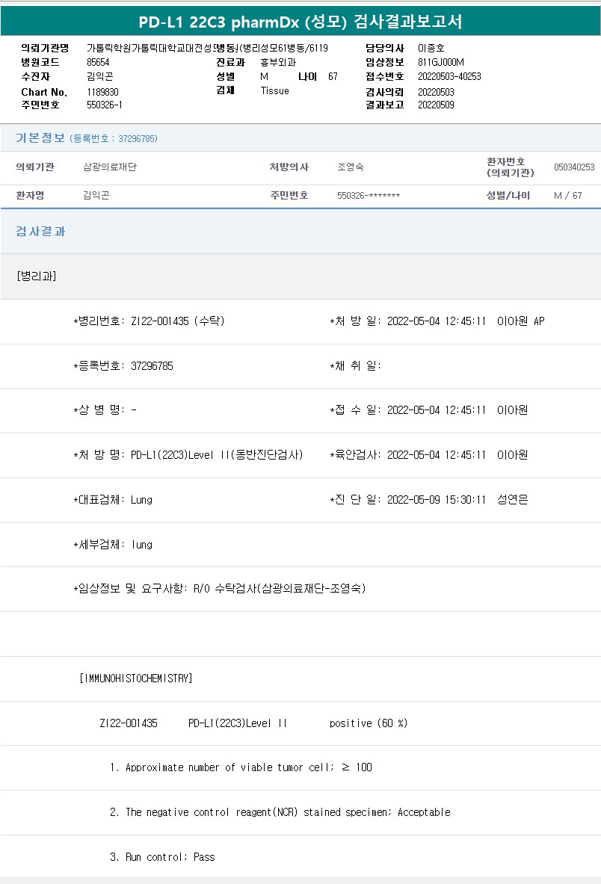Screen dimensions: 601x884
Task: Click the PD-L1 22C3 pharmDx report title
Action: tap(300, 22)
